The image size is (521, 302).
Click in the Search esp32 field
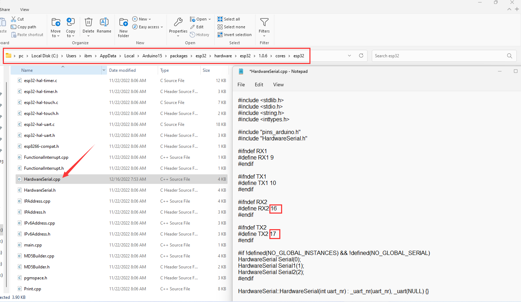click(x=439, y=56)
